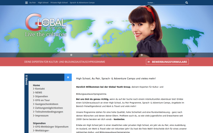Click chevron beside GYG-Weltbürger Stipendium

[34, 127]
